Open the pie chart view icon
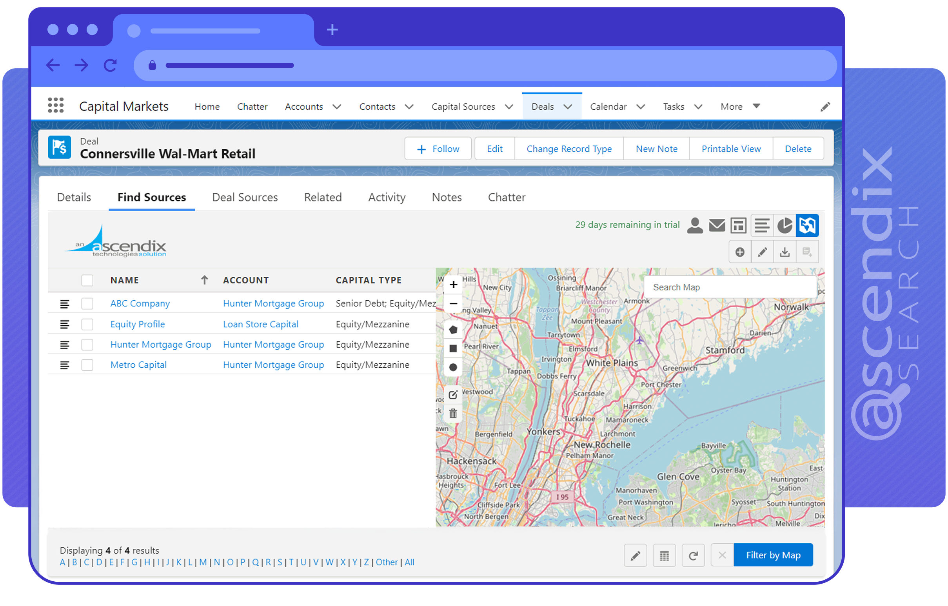Screen dimensions: 948x606 [785, 225]
